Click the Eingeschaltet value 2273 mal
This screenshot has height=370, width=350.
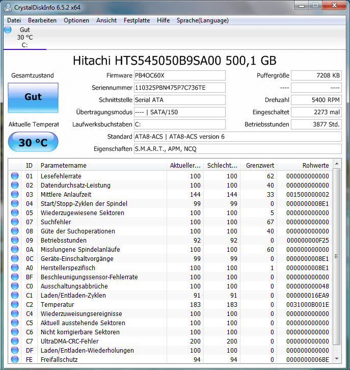coord(316,112)
